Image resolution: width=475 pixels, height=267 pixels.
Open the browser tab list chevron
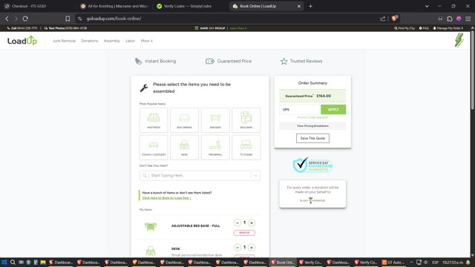click(x=427, y=6)
